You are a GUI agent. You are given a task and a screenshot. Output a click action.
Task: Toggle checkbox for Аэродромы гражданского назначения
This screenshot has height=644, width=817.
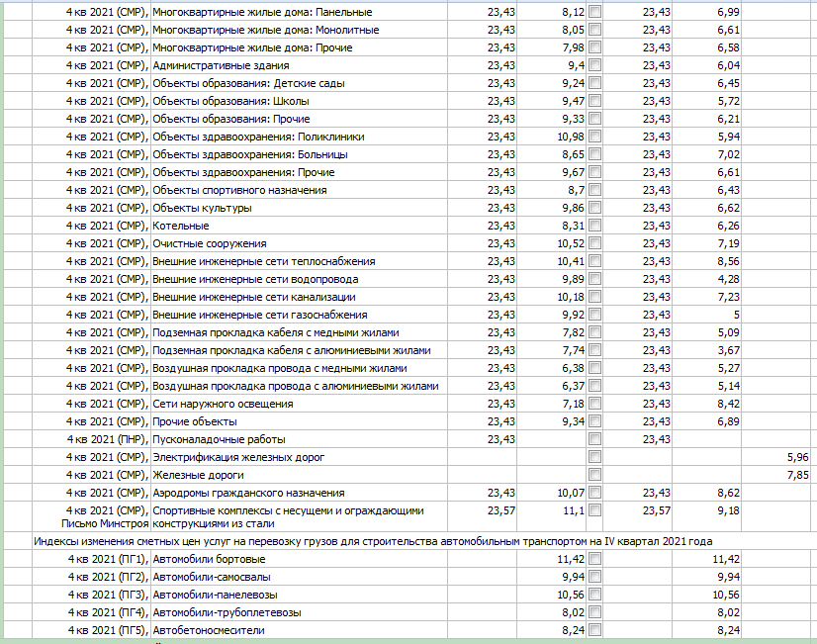[x=594, y=492]
